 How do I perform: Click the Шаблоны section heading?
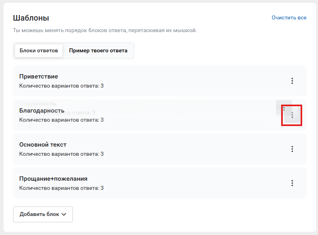[x=31, y=18]
